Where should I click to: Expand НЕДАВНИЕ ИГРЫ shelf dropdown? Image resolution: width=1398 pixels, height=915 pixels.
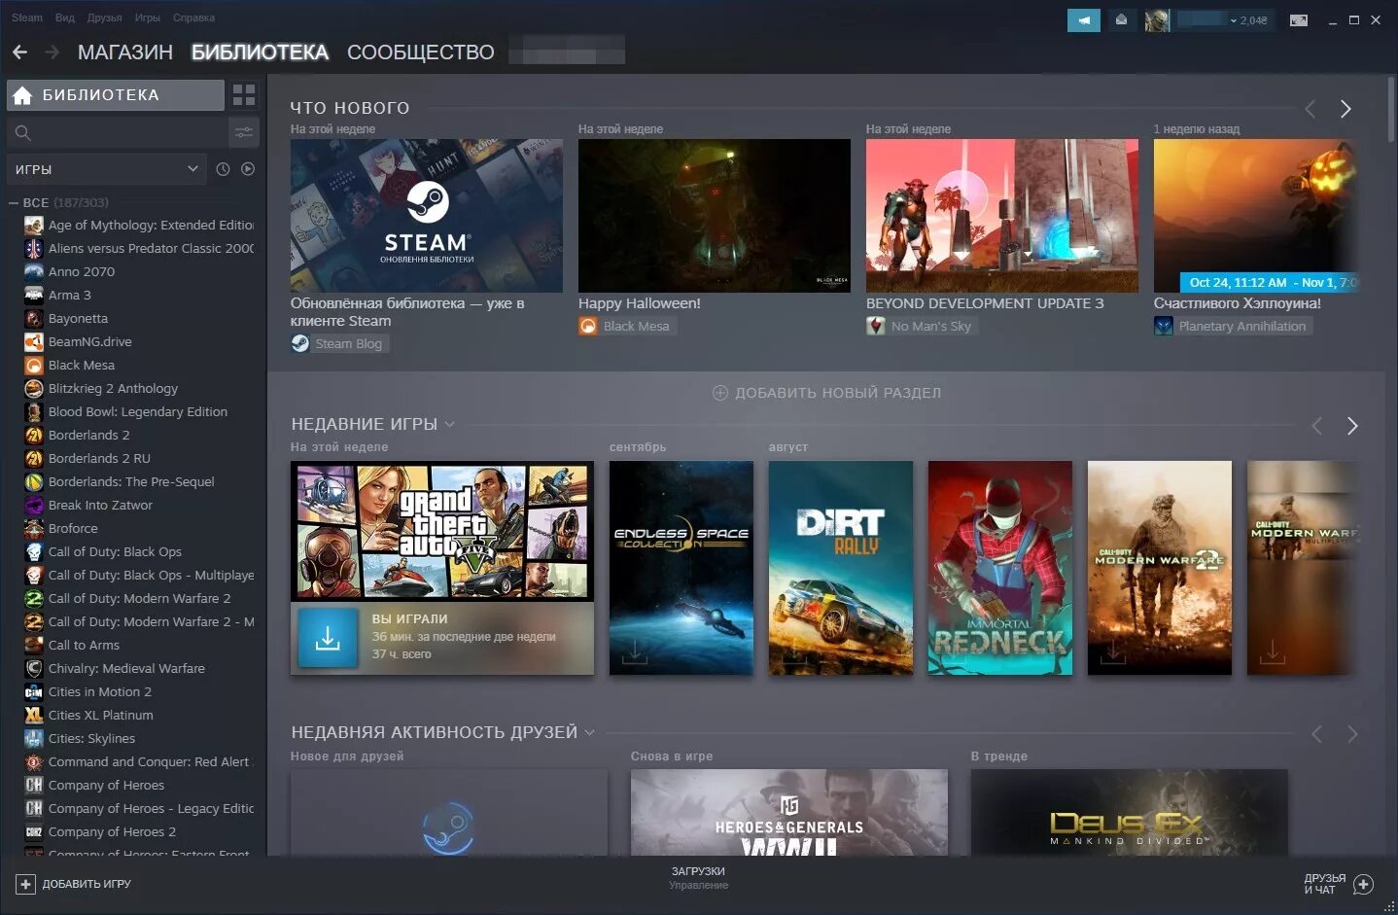tap(450, 424)
